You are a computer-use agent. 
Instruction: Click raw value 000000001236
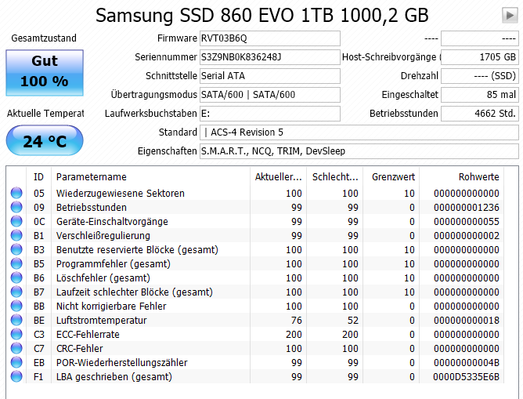point(467,208)
